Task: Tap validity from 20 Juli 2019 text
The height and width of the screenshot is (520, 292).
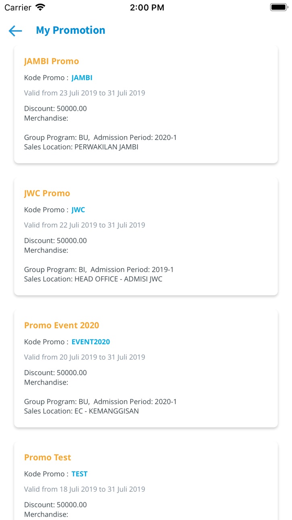Action: [84, 357]
